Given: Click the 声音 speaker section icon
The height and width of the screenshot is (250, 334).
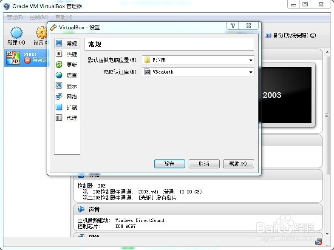Looking at the screenshot, I should (81, 209).
